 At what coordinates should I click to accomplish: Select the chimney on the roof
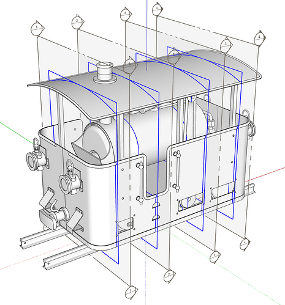pyautogui.click(x=105, y=72)
